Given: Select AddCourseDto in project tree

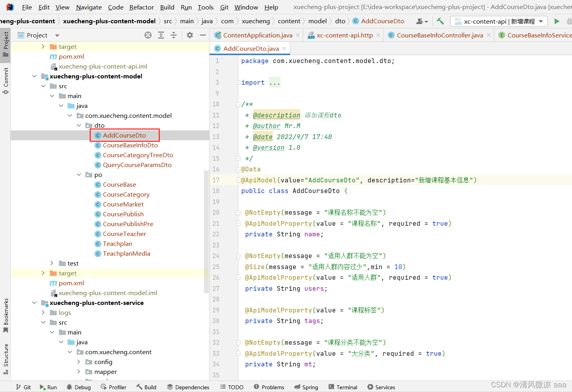Looking at the screenshot, I should (124, 136).
